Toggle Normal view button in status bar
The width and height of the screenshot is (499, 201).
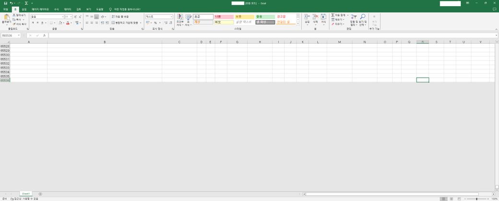point(444,199)
